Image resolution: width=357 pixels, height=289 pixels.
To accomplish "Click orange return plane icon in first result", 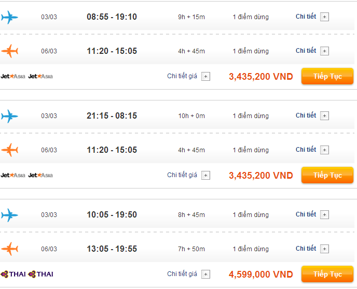I will point(9,51).
